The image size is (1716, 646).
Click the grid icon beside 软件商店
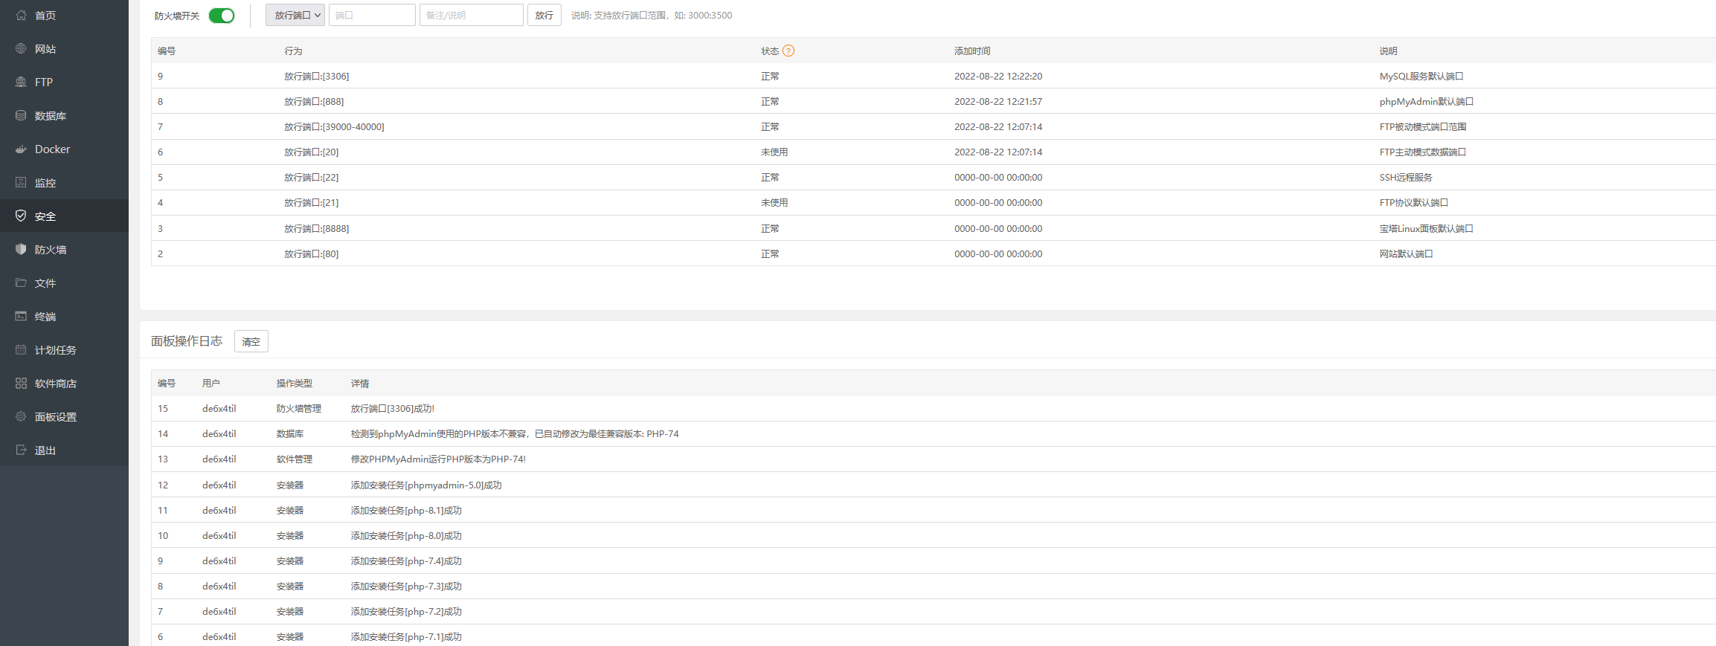(21, 383)
